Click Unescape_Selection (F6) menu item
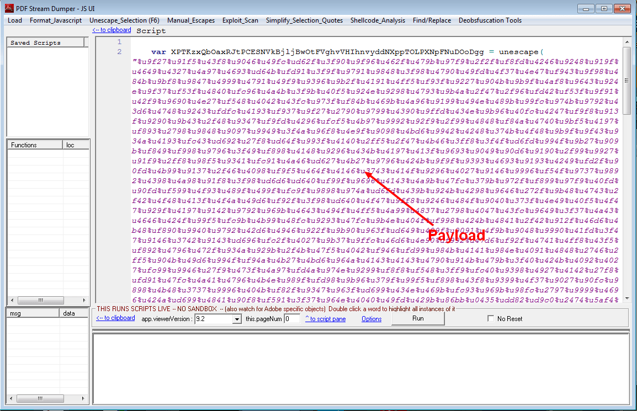Viewport: 637px width, 411px height. 124,20
